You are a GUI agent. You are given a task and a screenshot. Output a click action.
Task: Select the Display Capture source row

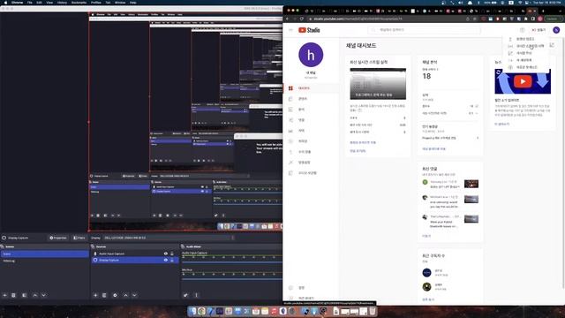coord(134,260)
